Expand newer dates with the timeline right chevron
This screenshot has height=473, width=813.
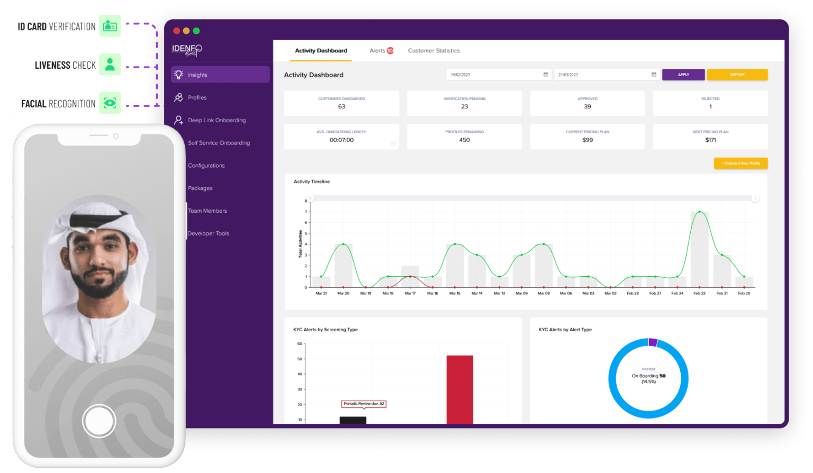(756, 198)
